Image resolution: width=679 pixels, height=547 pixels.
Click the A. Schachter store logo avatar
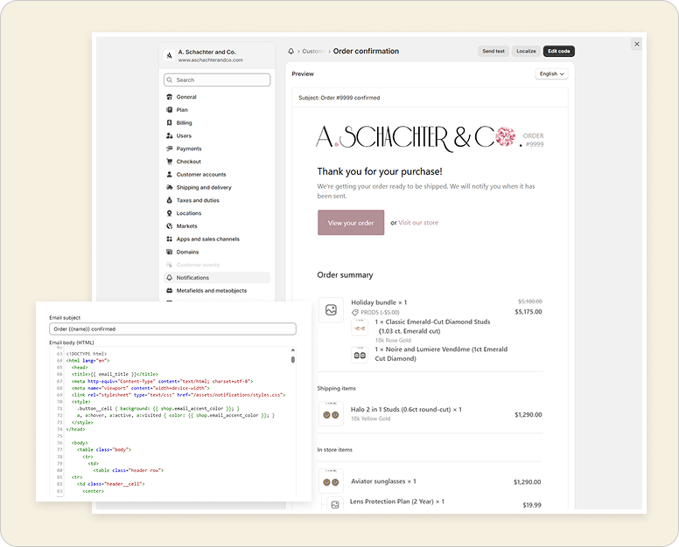click(170, 55)
